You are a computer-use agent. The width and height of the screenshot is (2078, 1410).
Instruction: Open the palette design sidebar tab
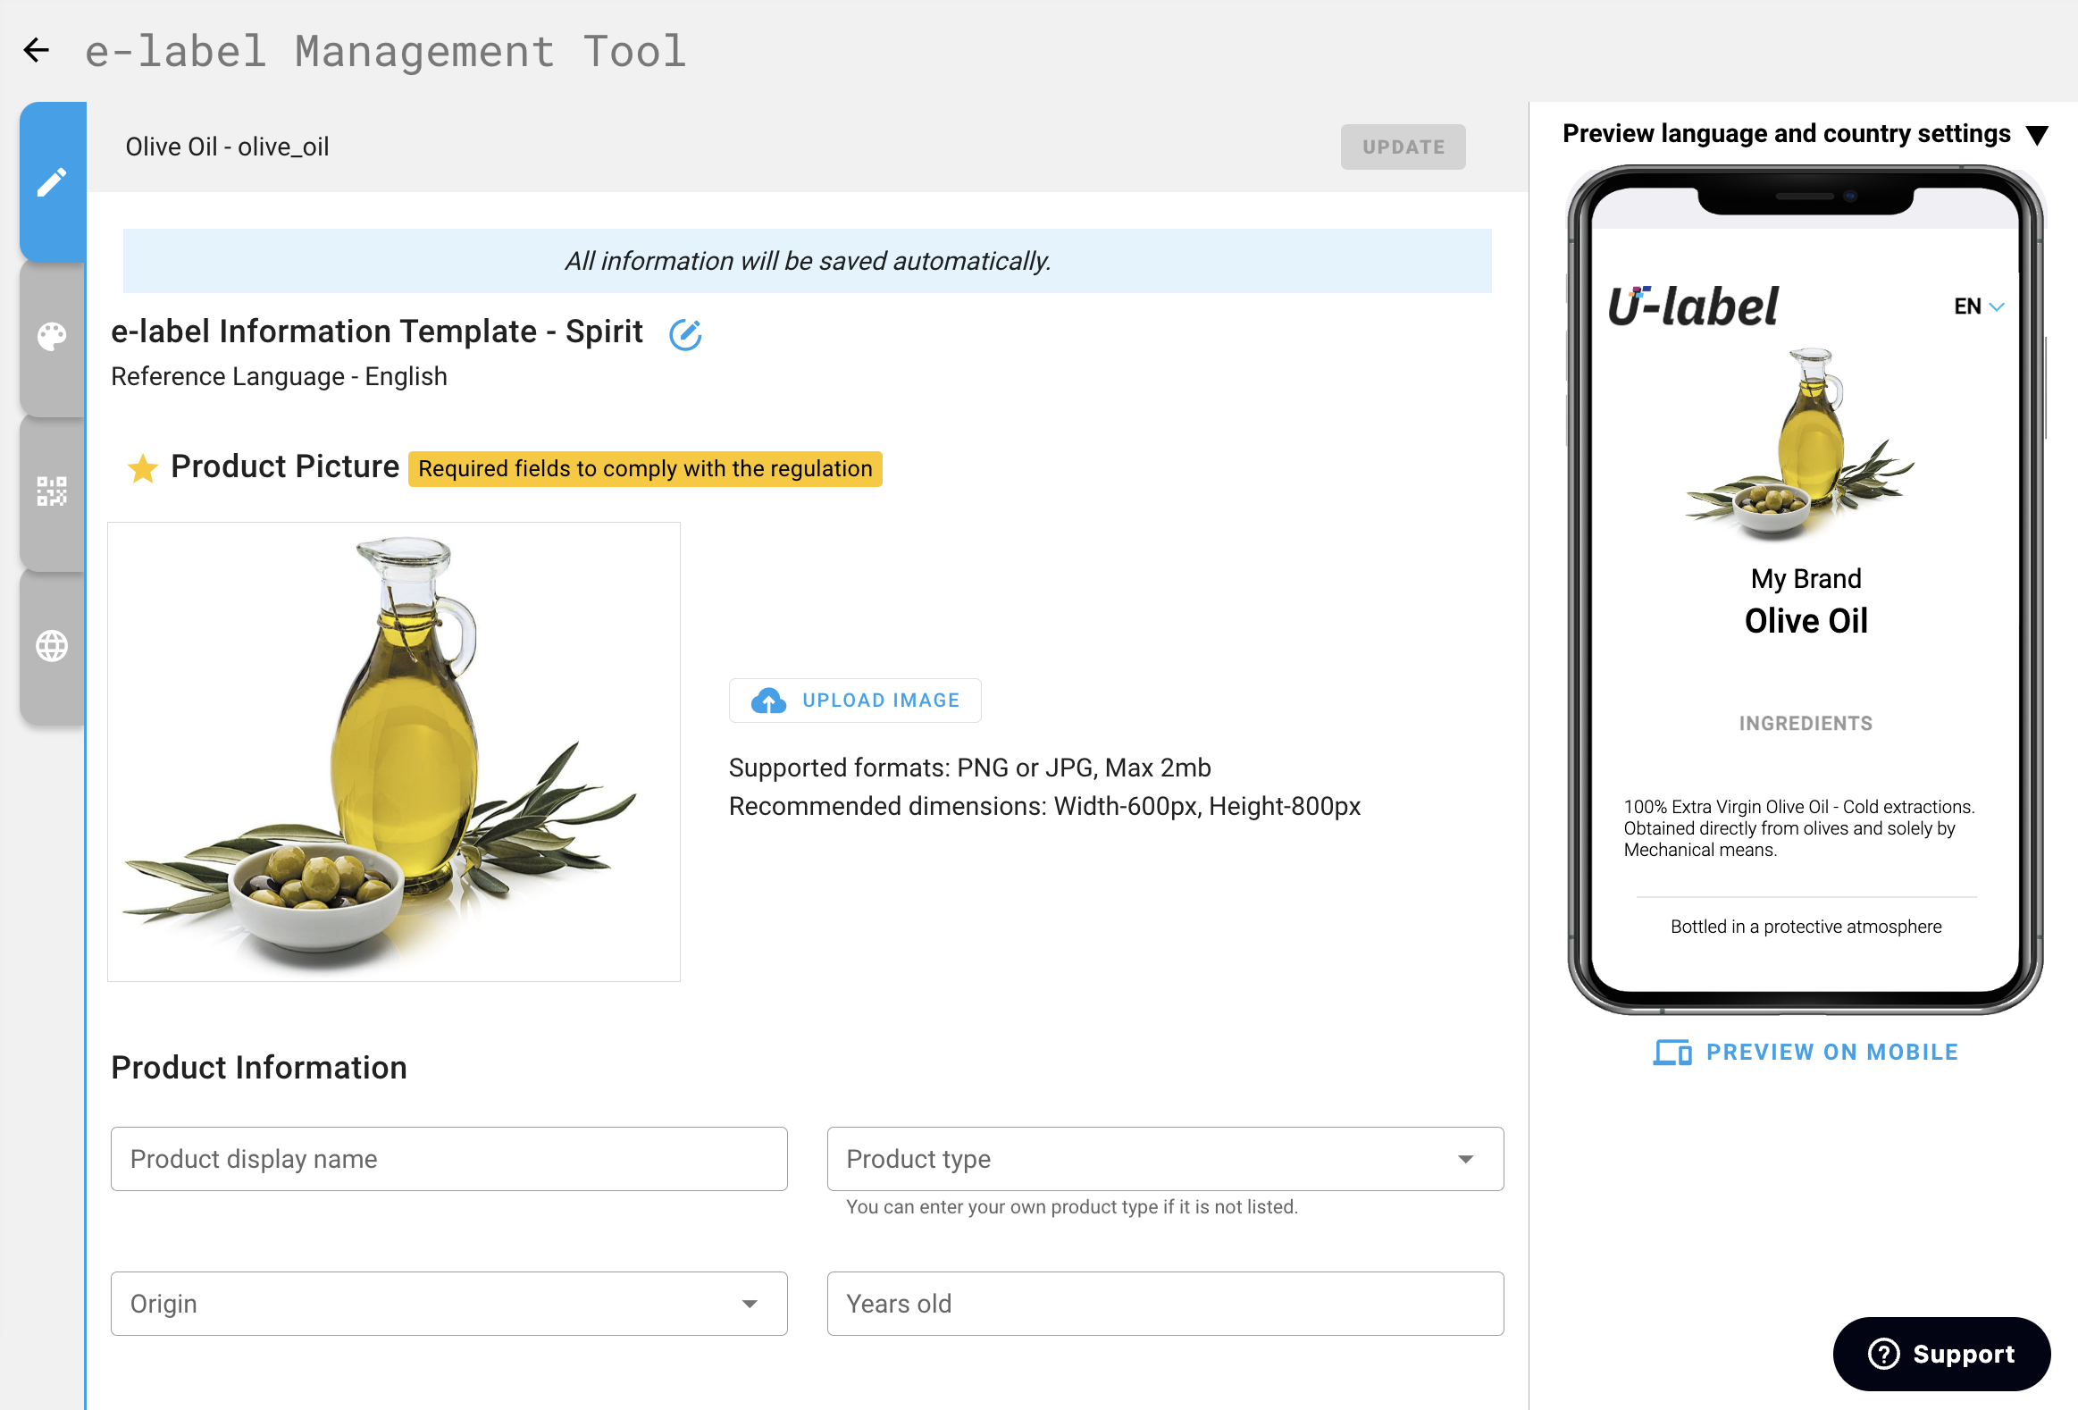(52, 336)
